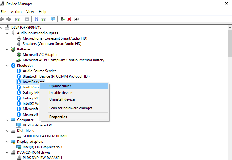Screen dimensions: 232x160
Task: Click the blue Help question mark icon
Action: [36, 19]
